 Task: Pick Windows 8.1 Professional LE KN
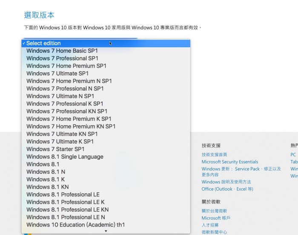(x=106, y=209)
